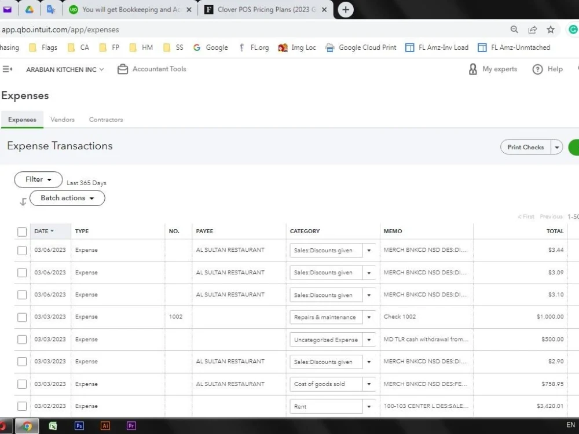
Task: Open the mail tab icon in browser
Action: (7, 10)
